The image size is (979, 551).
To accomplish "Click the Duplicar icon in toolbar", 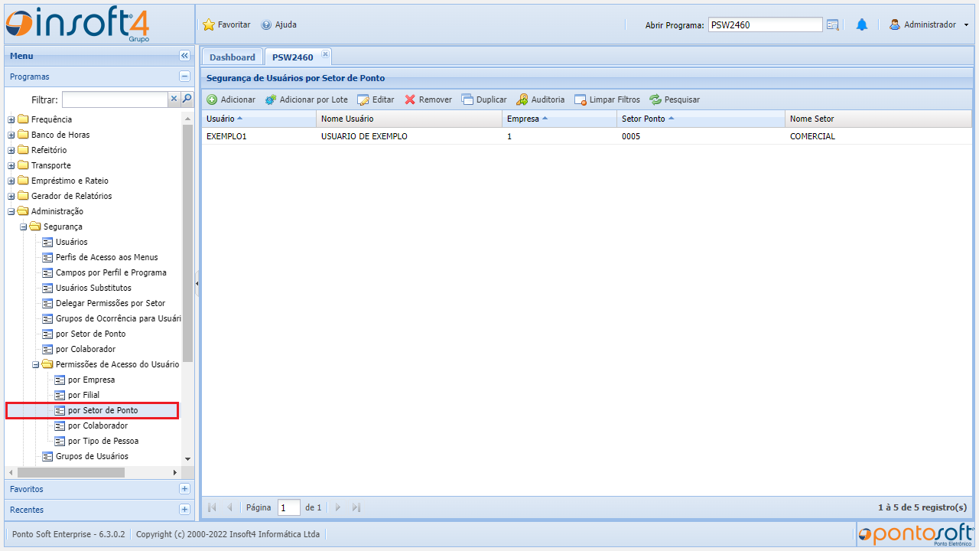I will pyautogui.click(x=467, y=99).
